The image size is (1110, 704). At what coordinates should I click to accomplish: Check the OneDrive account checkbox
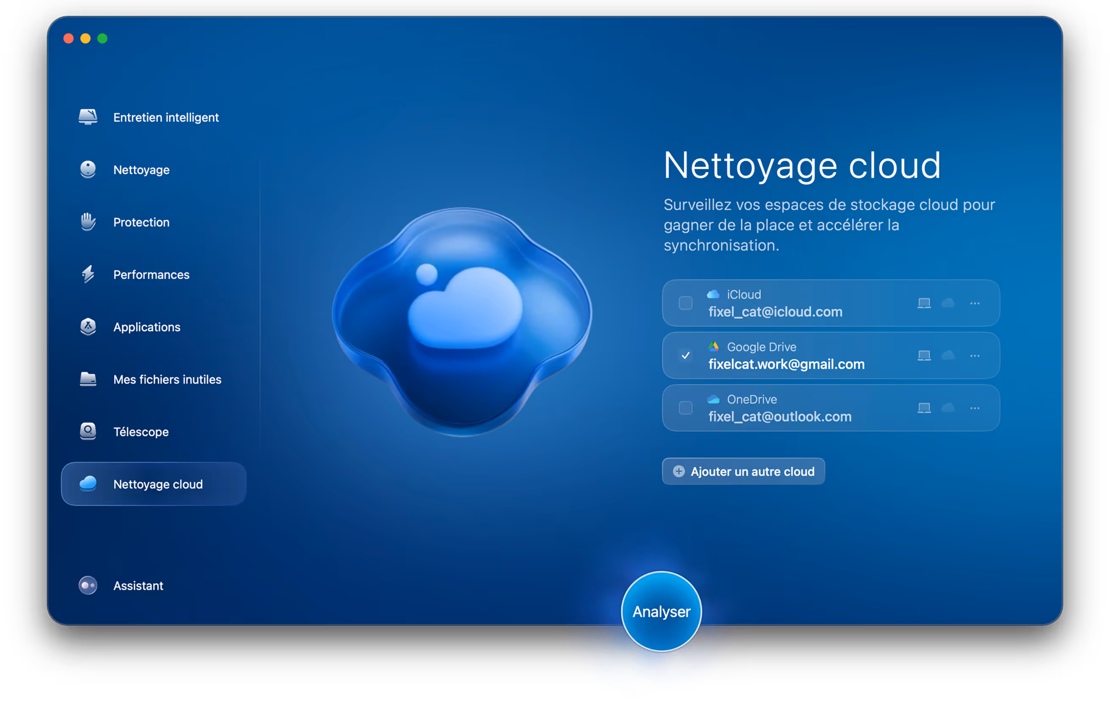coord(686,408)
